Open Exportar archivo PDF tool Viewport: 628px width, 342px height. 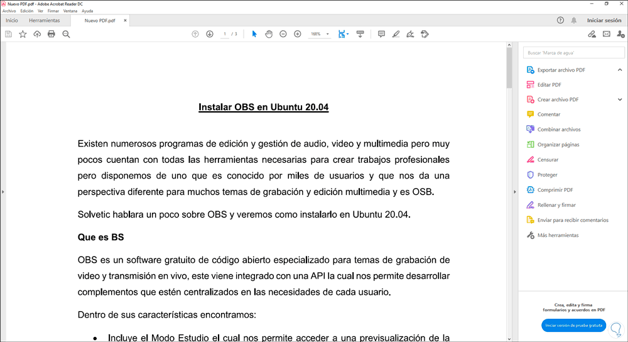[561, 70]
